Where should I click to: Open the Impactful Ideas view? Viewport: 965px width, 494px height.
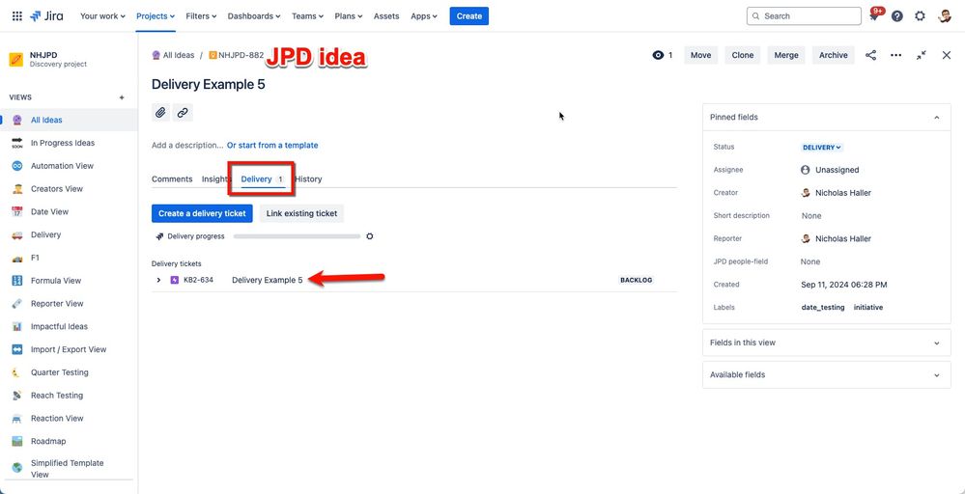(x=69, y=326)
